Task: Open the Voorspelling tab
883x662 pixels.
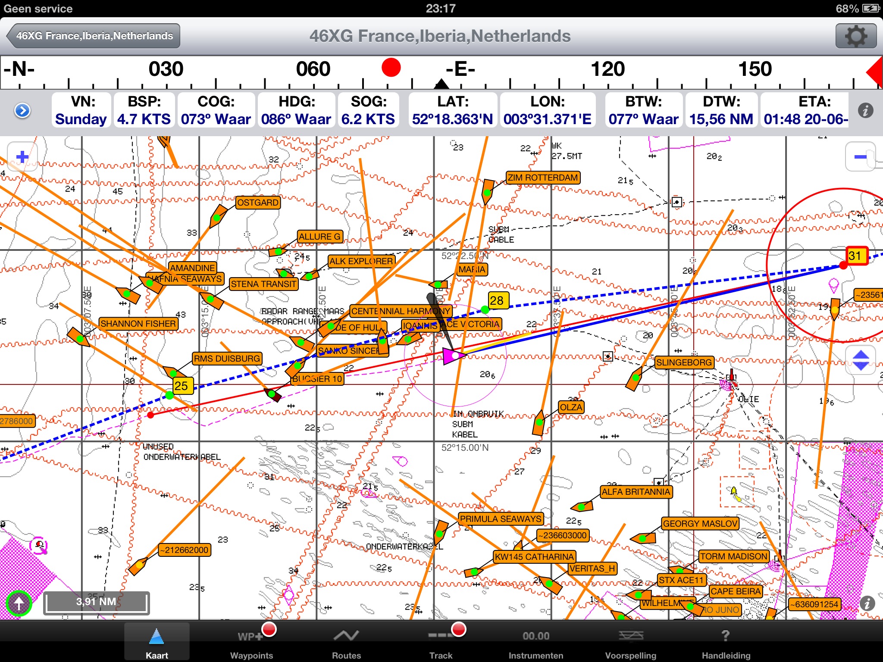Action: coord(631,642)
